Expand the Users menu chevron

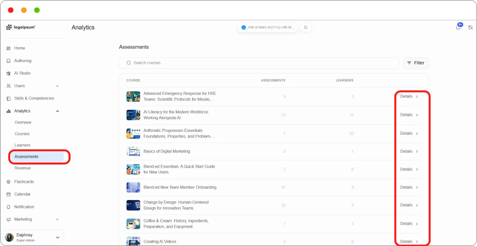pyautogui.click(x=57, y=86)
